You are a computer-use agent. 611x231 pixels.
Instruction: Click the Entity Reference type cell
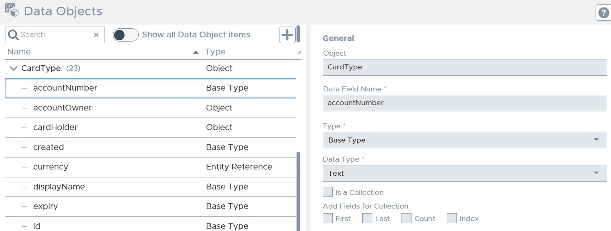coord(239,167)
